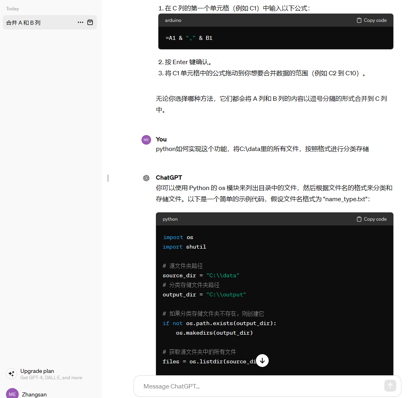411x398 pixels.
Task: Open the "Upgrade plan" link
Action: [37, 371]
